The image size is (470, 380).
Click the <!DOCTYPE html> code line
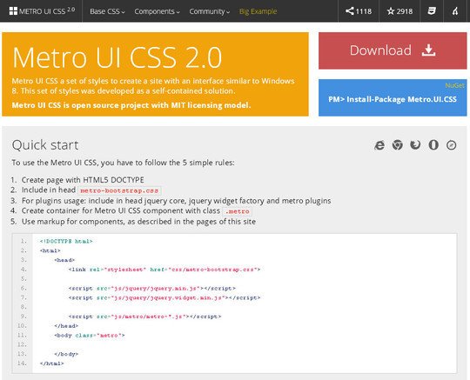(x=66, y=241)
